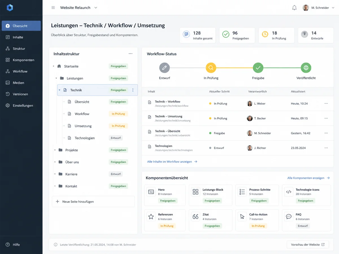Click the Freigegeben stat check icon
The height and width of the screenshot is (254, 339).
tap(226, 34)
